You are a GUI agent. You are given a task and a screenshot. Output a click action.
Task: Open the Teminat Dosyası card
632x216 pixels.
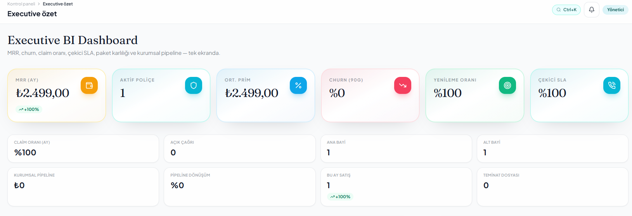point(552,187)
